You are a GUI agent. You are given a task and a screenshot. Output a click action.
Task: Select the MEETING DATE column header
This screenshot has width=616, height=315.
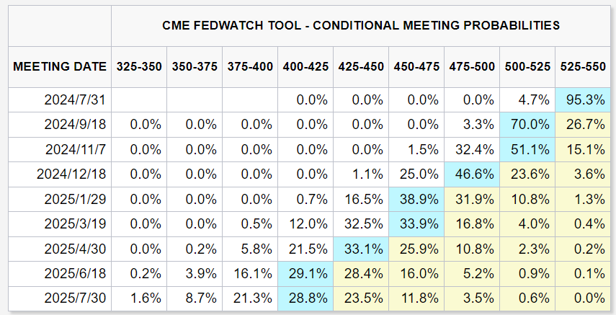click(x=60, y=66)
